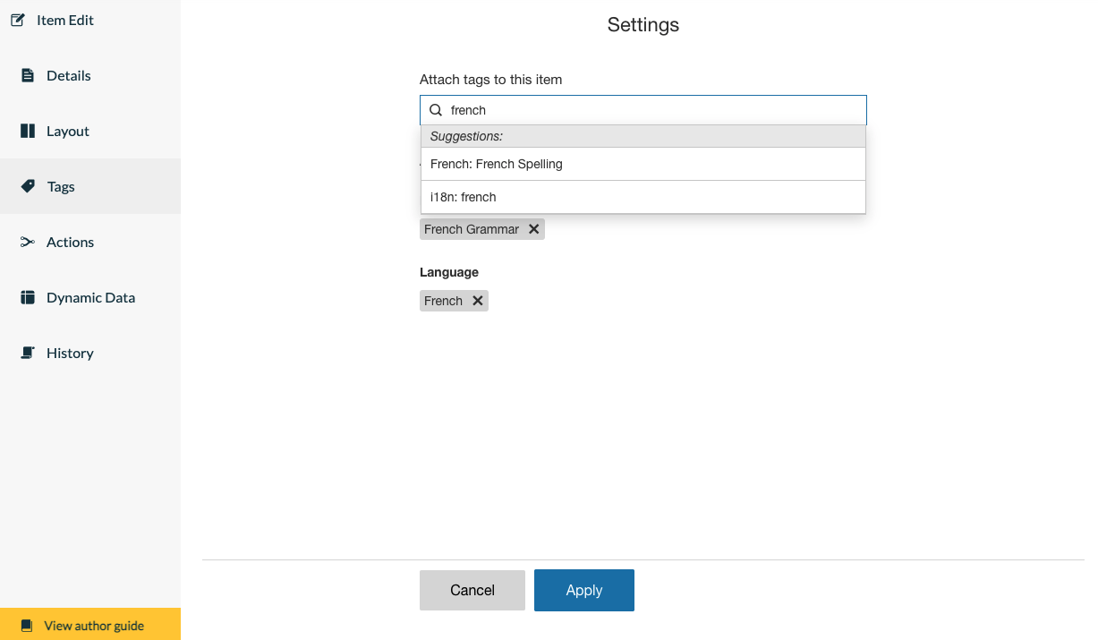Click the Layout columns icon
The height and width of the screenshot is (640, 1098).
pyautogui.click(x=28, y=131)
